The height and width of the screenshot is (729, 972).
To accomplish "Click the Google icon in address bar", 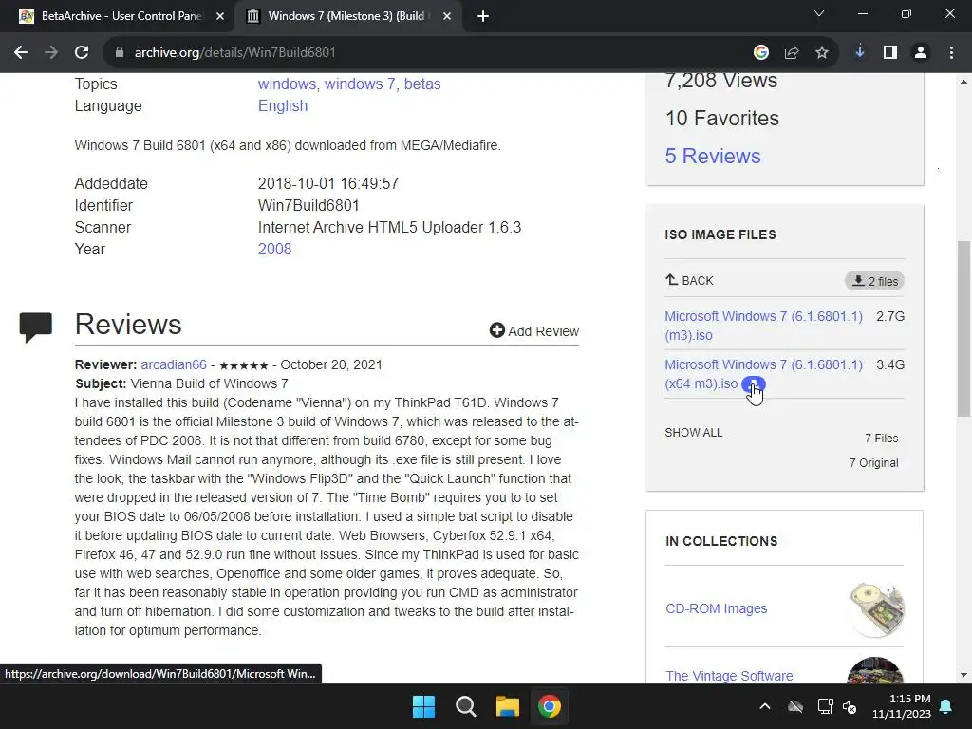I will pyautogui.click(x=761, y=53).
